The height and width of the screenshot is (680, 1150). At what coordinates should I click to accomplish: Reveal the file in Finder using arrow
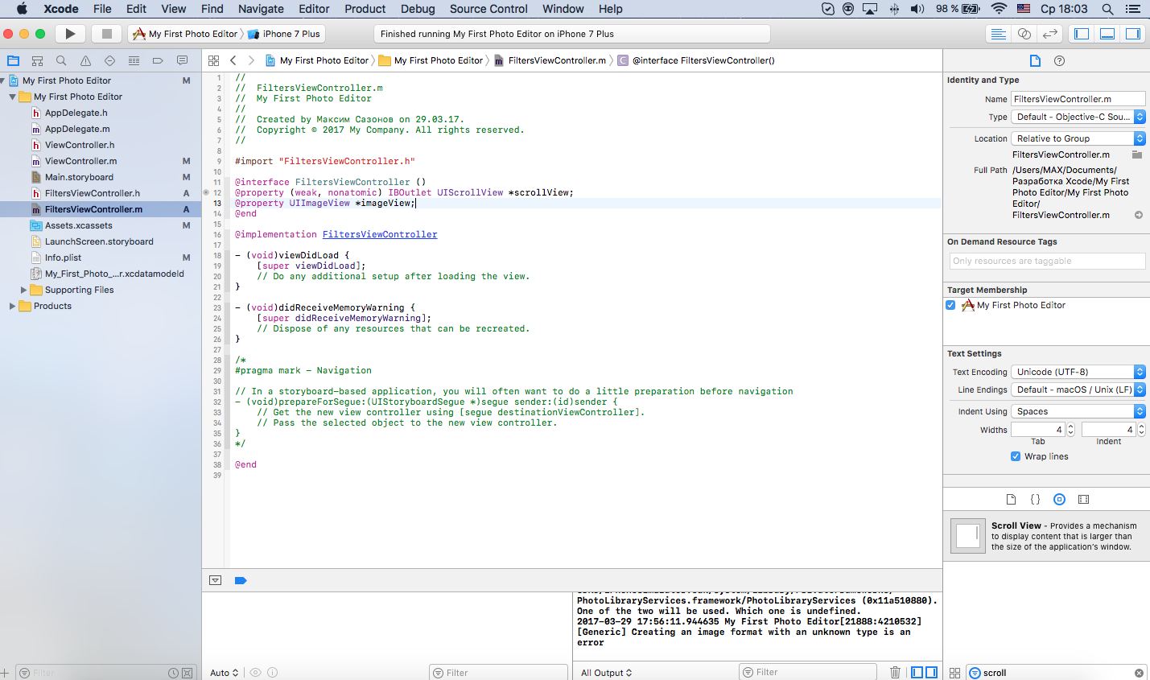1139,215
